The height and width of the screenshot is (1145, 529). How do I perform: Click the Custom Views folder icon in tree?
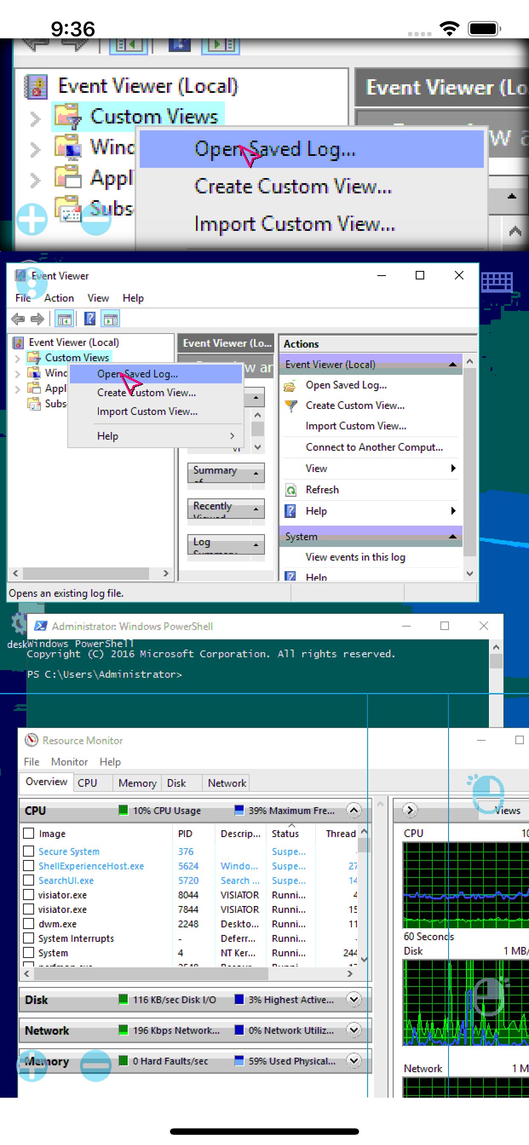pos(34,357)
